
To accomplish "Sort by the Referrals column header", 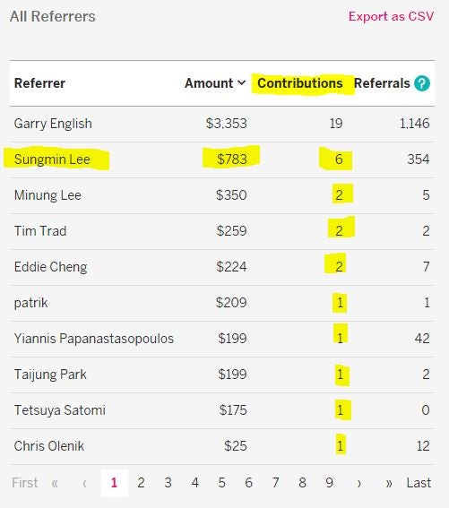I will [x=382, y=83].
